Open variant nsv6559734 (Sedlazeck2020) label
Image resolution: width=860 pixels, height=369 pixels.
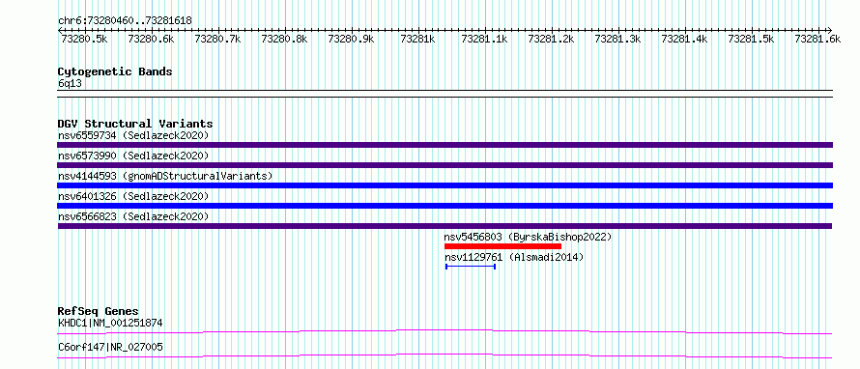(133, 135)
